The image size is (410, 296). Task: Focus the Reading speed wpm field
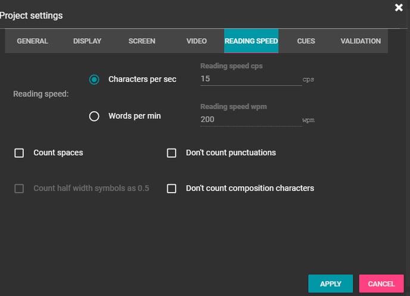250,119
